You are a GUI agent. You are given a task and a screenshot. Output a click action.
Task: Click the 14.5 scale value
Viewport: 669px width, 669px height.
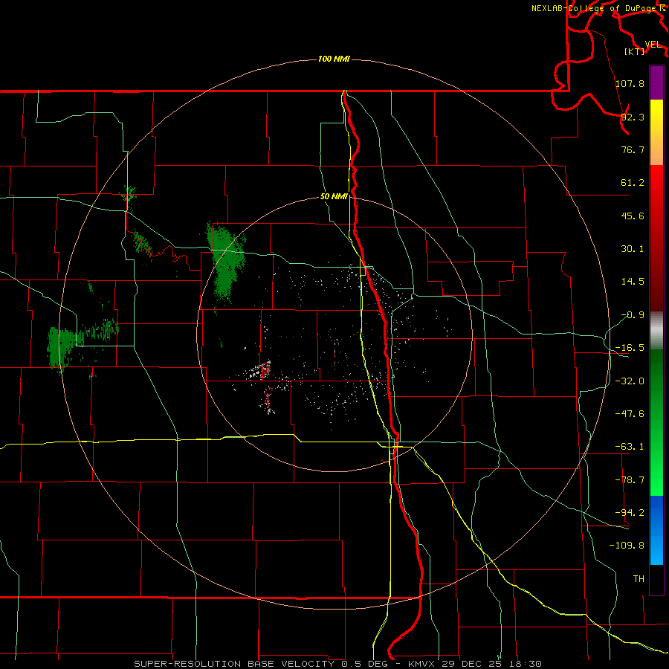(633, 282)
